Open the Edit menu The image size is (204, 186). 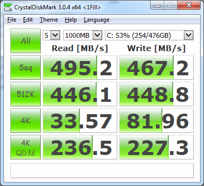click(x=28, y=20)
